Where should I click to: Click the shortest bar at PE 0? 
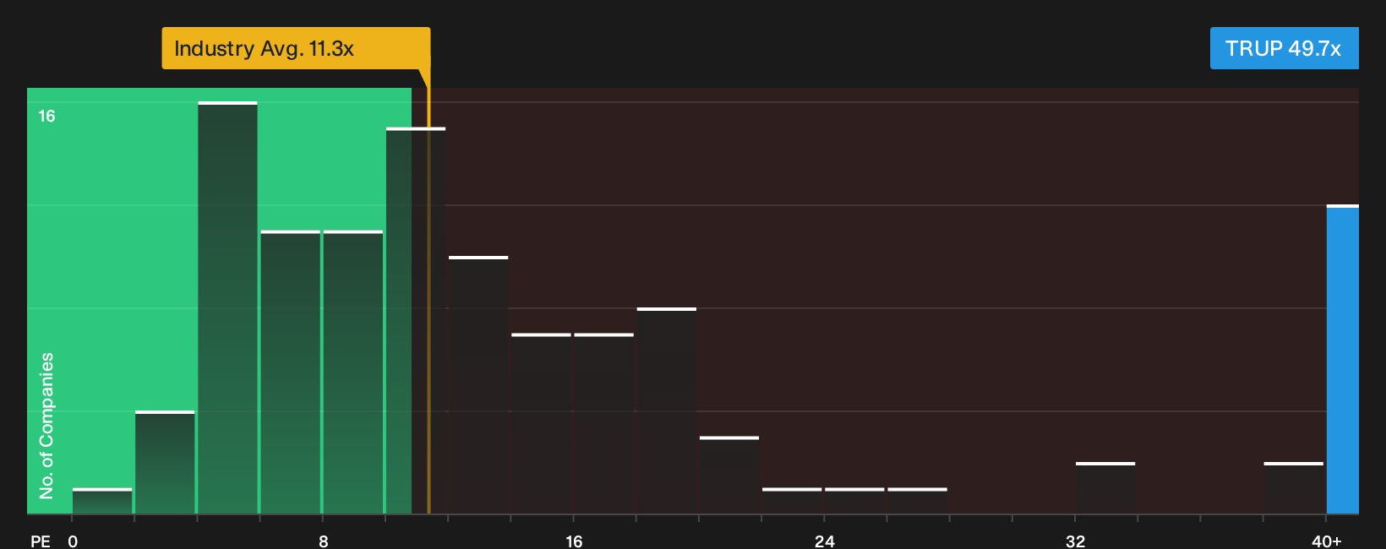(x=102, y=501)
